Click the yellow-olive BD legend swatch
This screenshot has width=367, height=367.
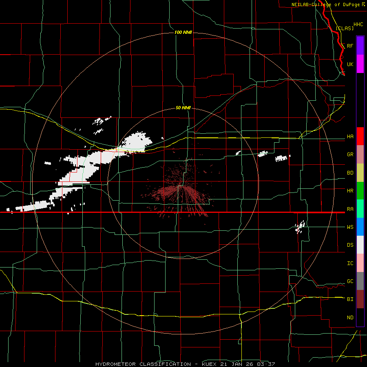[x=360, y=173]
